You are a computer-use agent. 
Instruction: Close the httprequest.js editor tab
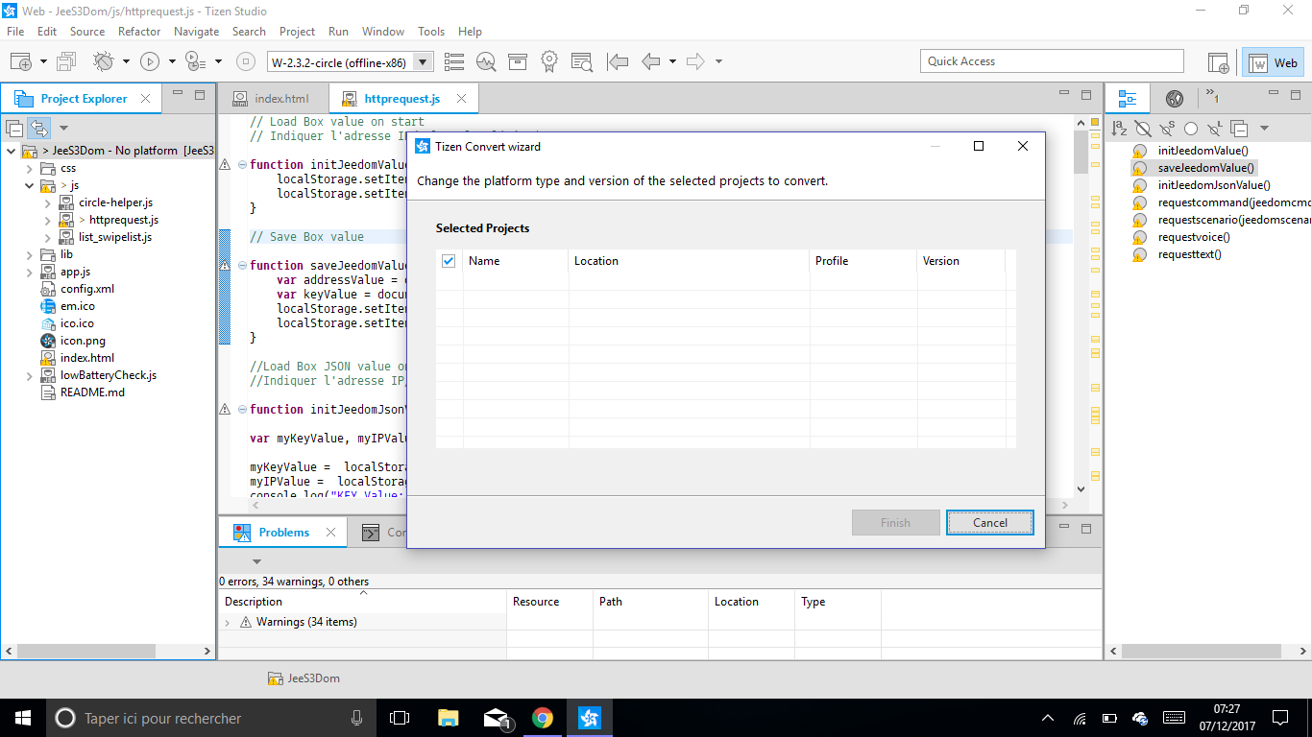(x=461, y=98)
